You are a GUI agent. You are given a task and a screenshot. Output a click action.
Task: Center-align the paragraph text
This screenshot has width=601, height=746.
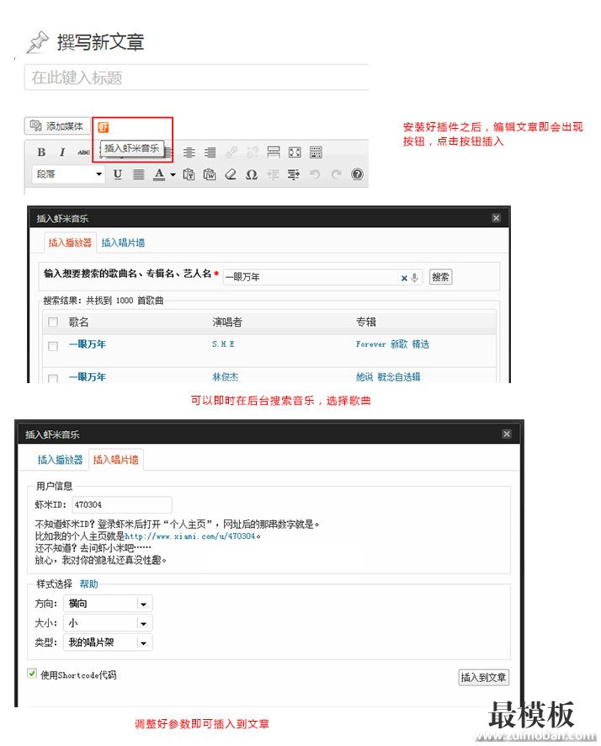tap(189, 152)
